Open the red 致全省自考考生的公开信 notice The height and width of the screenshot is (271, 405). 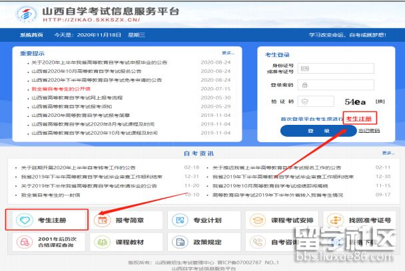coord(61,88)
